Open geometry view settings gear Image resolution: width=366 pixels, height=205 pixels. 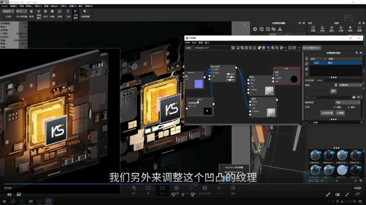[x=255, y=29]
